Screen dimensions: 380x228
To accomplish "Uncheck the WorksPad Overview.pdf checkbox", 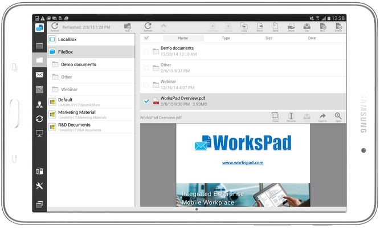I will pyautogui.click(x=146, y=101).
